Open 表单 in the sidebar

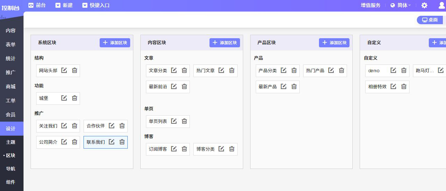[12, 45]
